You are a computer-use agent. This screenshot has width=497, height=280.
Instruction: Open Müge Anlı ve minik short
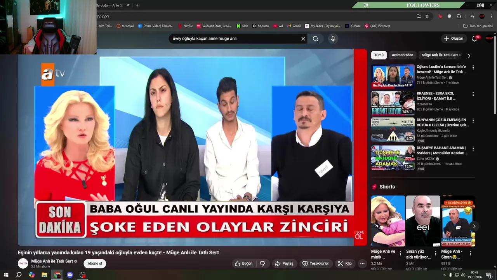point(388,221)
